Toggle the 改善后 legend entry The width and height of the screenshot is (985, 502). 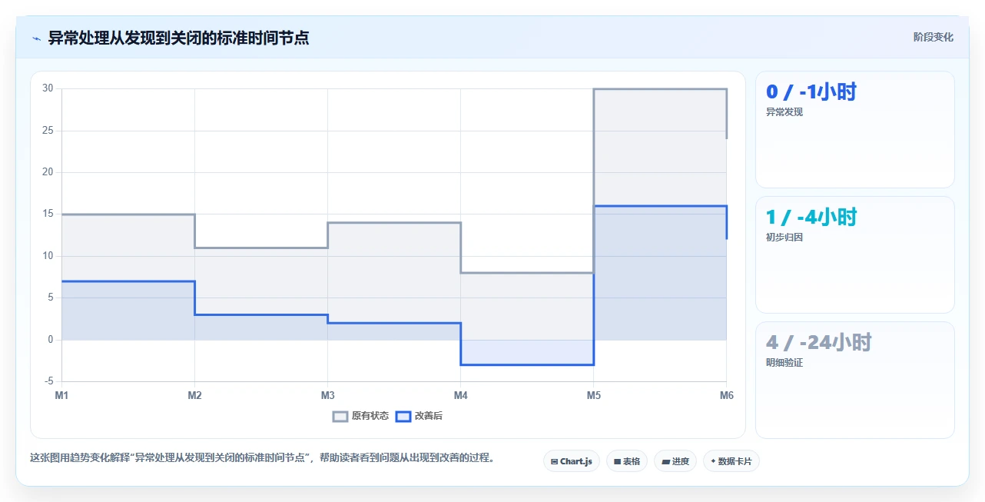pyautogui.click(x=419, y=416)
